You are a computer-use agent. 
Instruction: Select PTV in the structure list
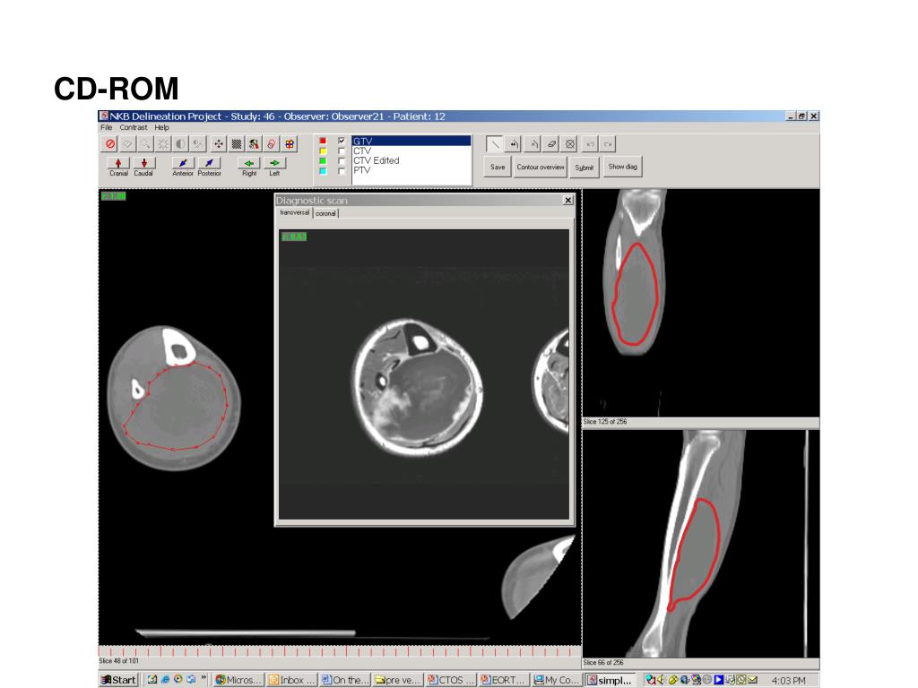(411, 170)
